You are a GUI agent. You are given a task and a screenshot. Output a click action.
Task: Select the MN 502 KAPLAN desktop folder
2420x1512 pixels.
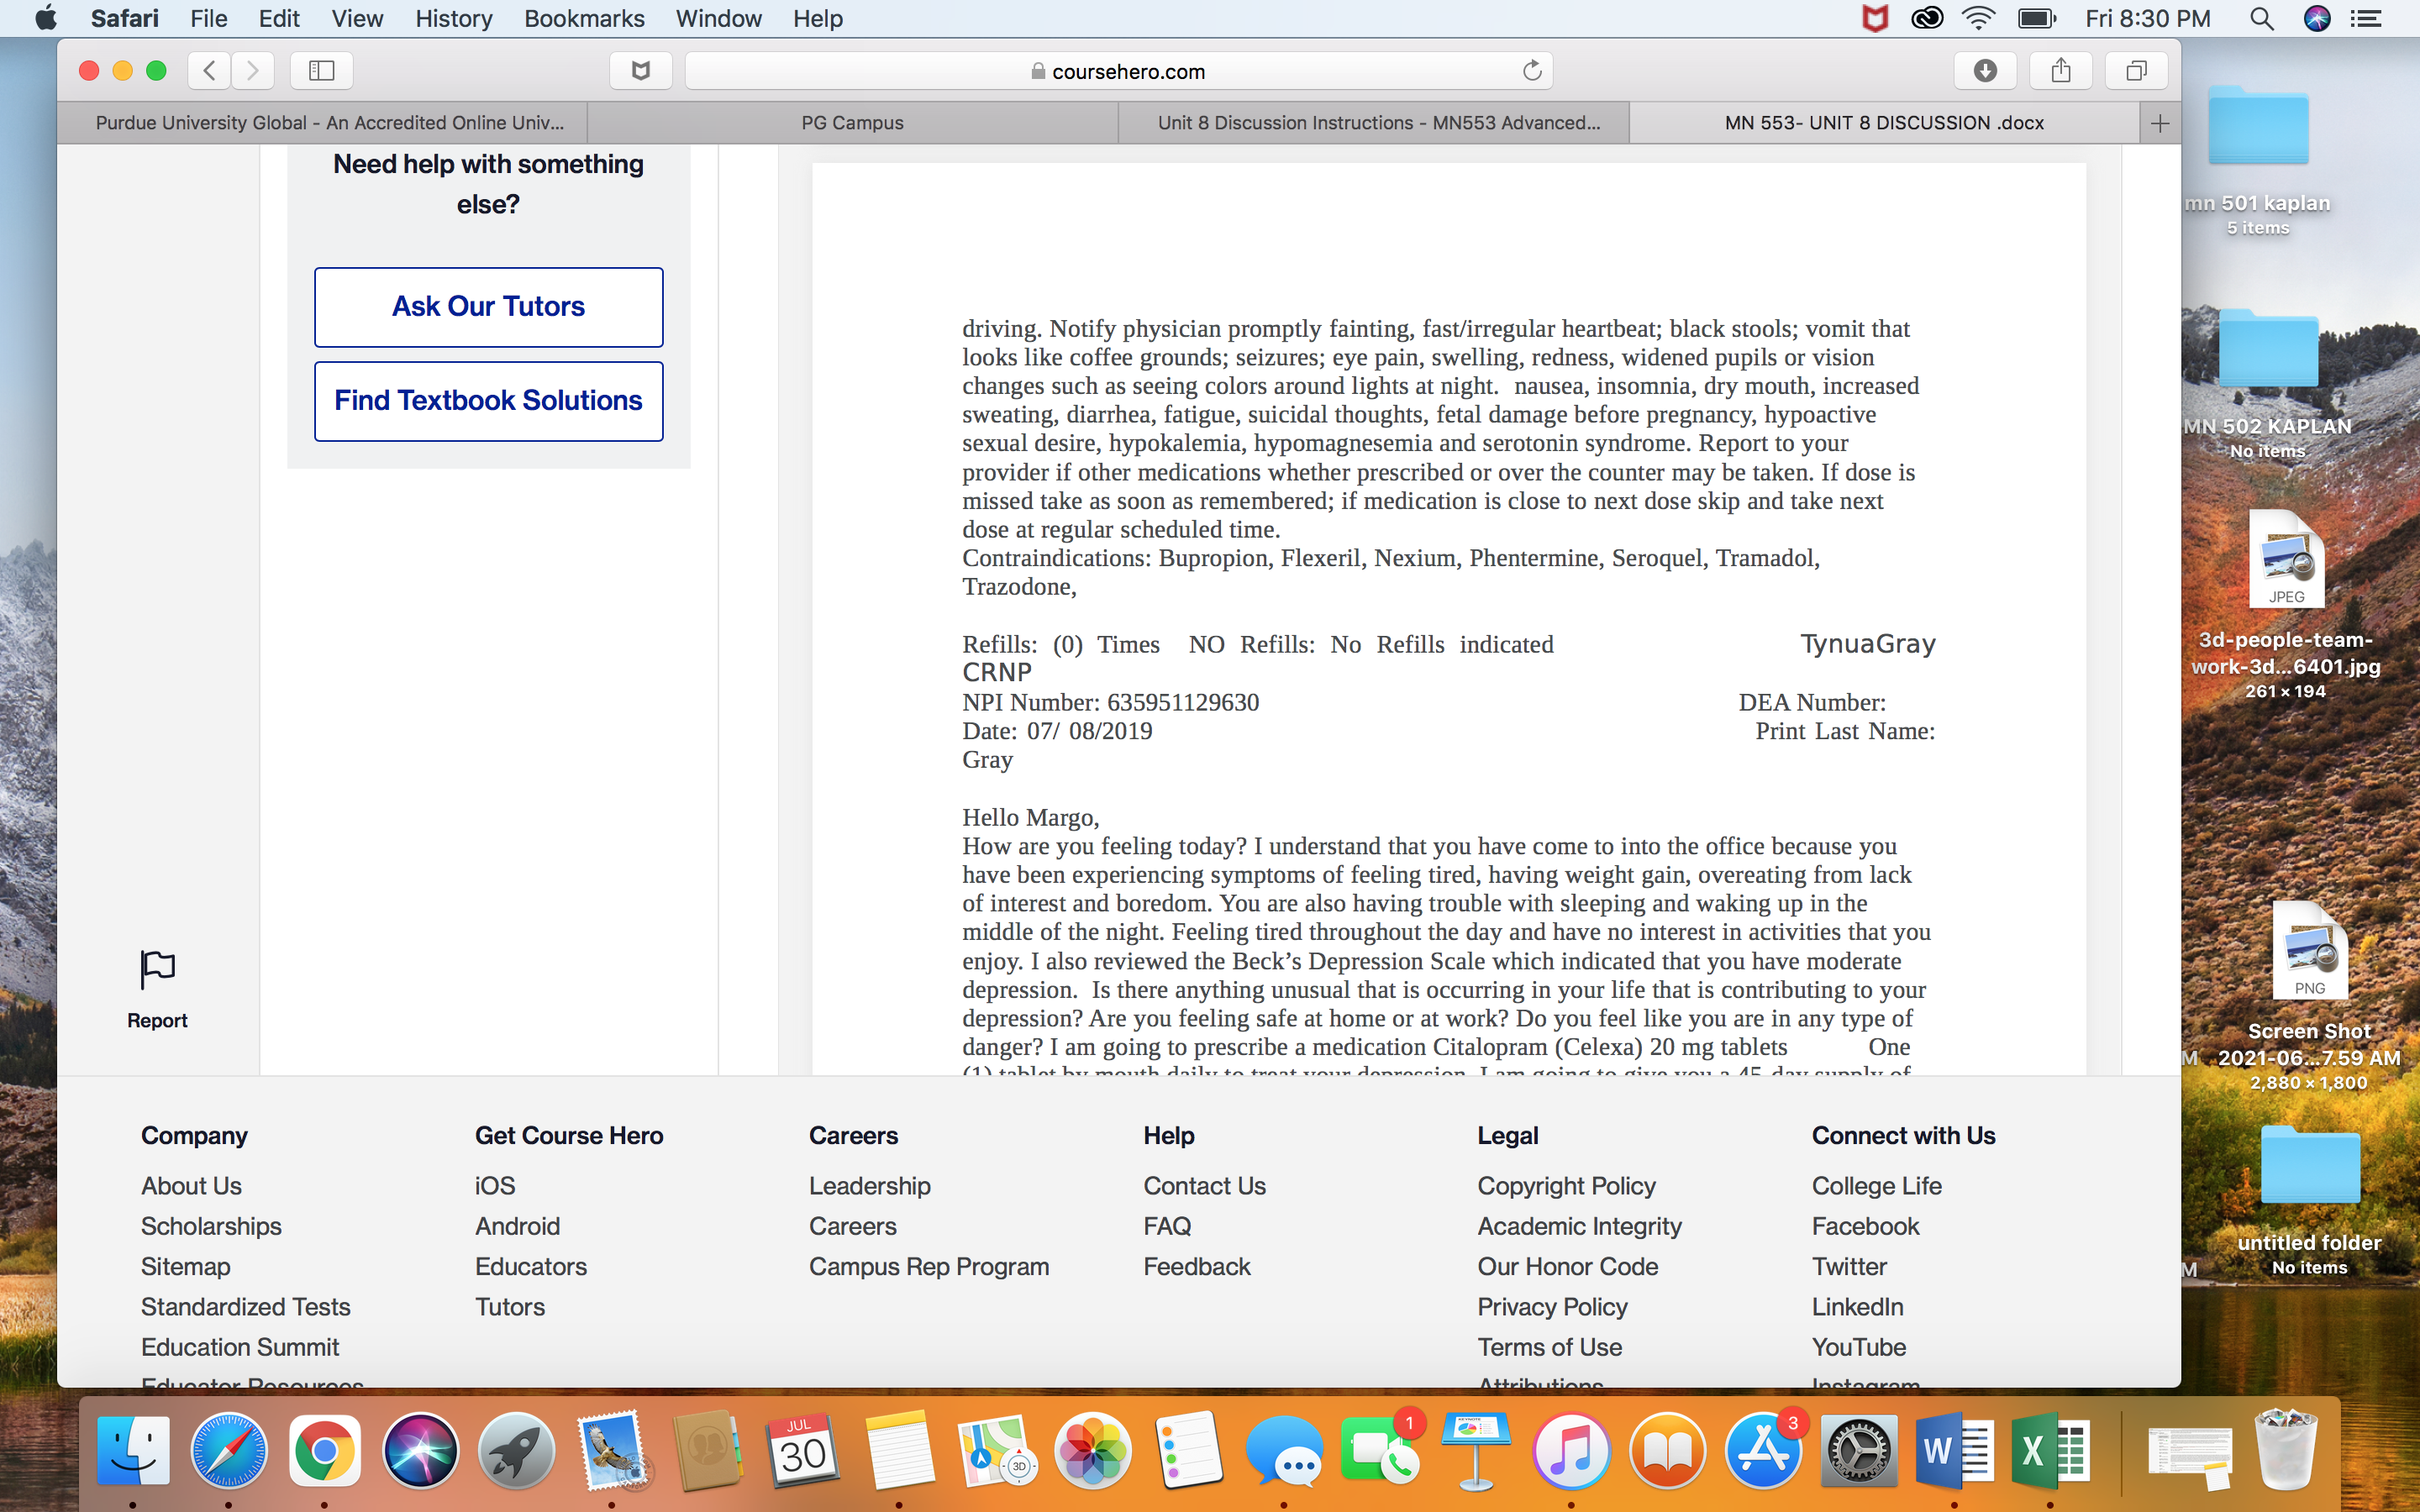click(2267, 385)
